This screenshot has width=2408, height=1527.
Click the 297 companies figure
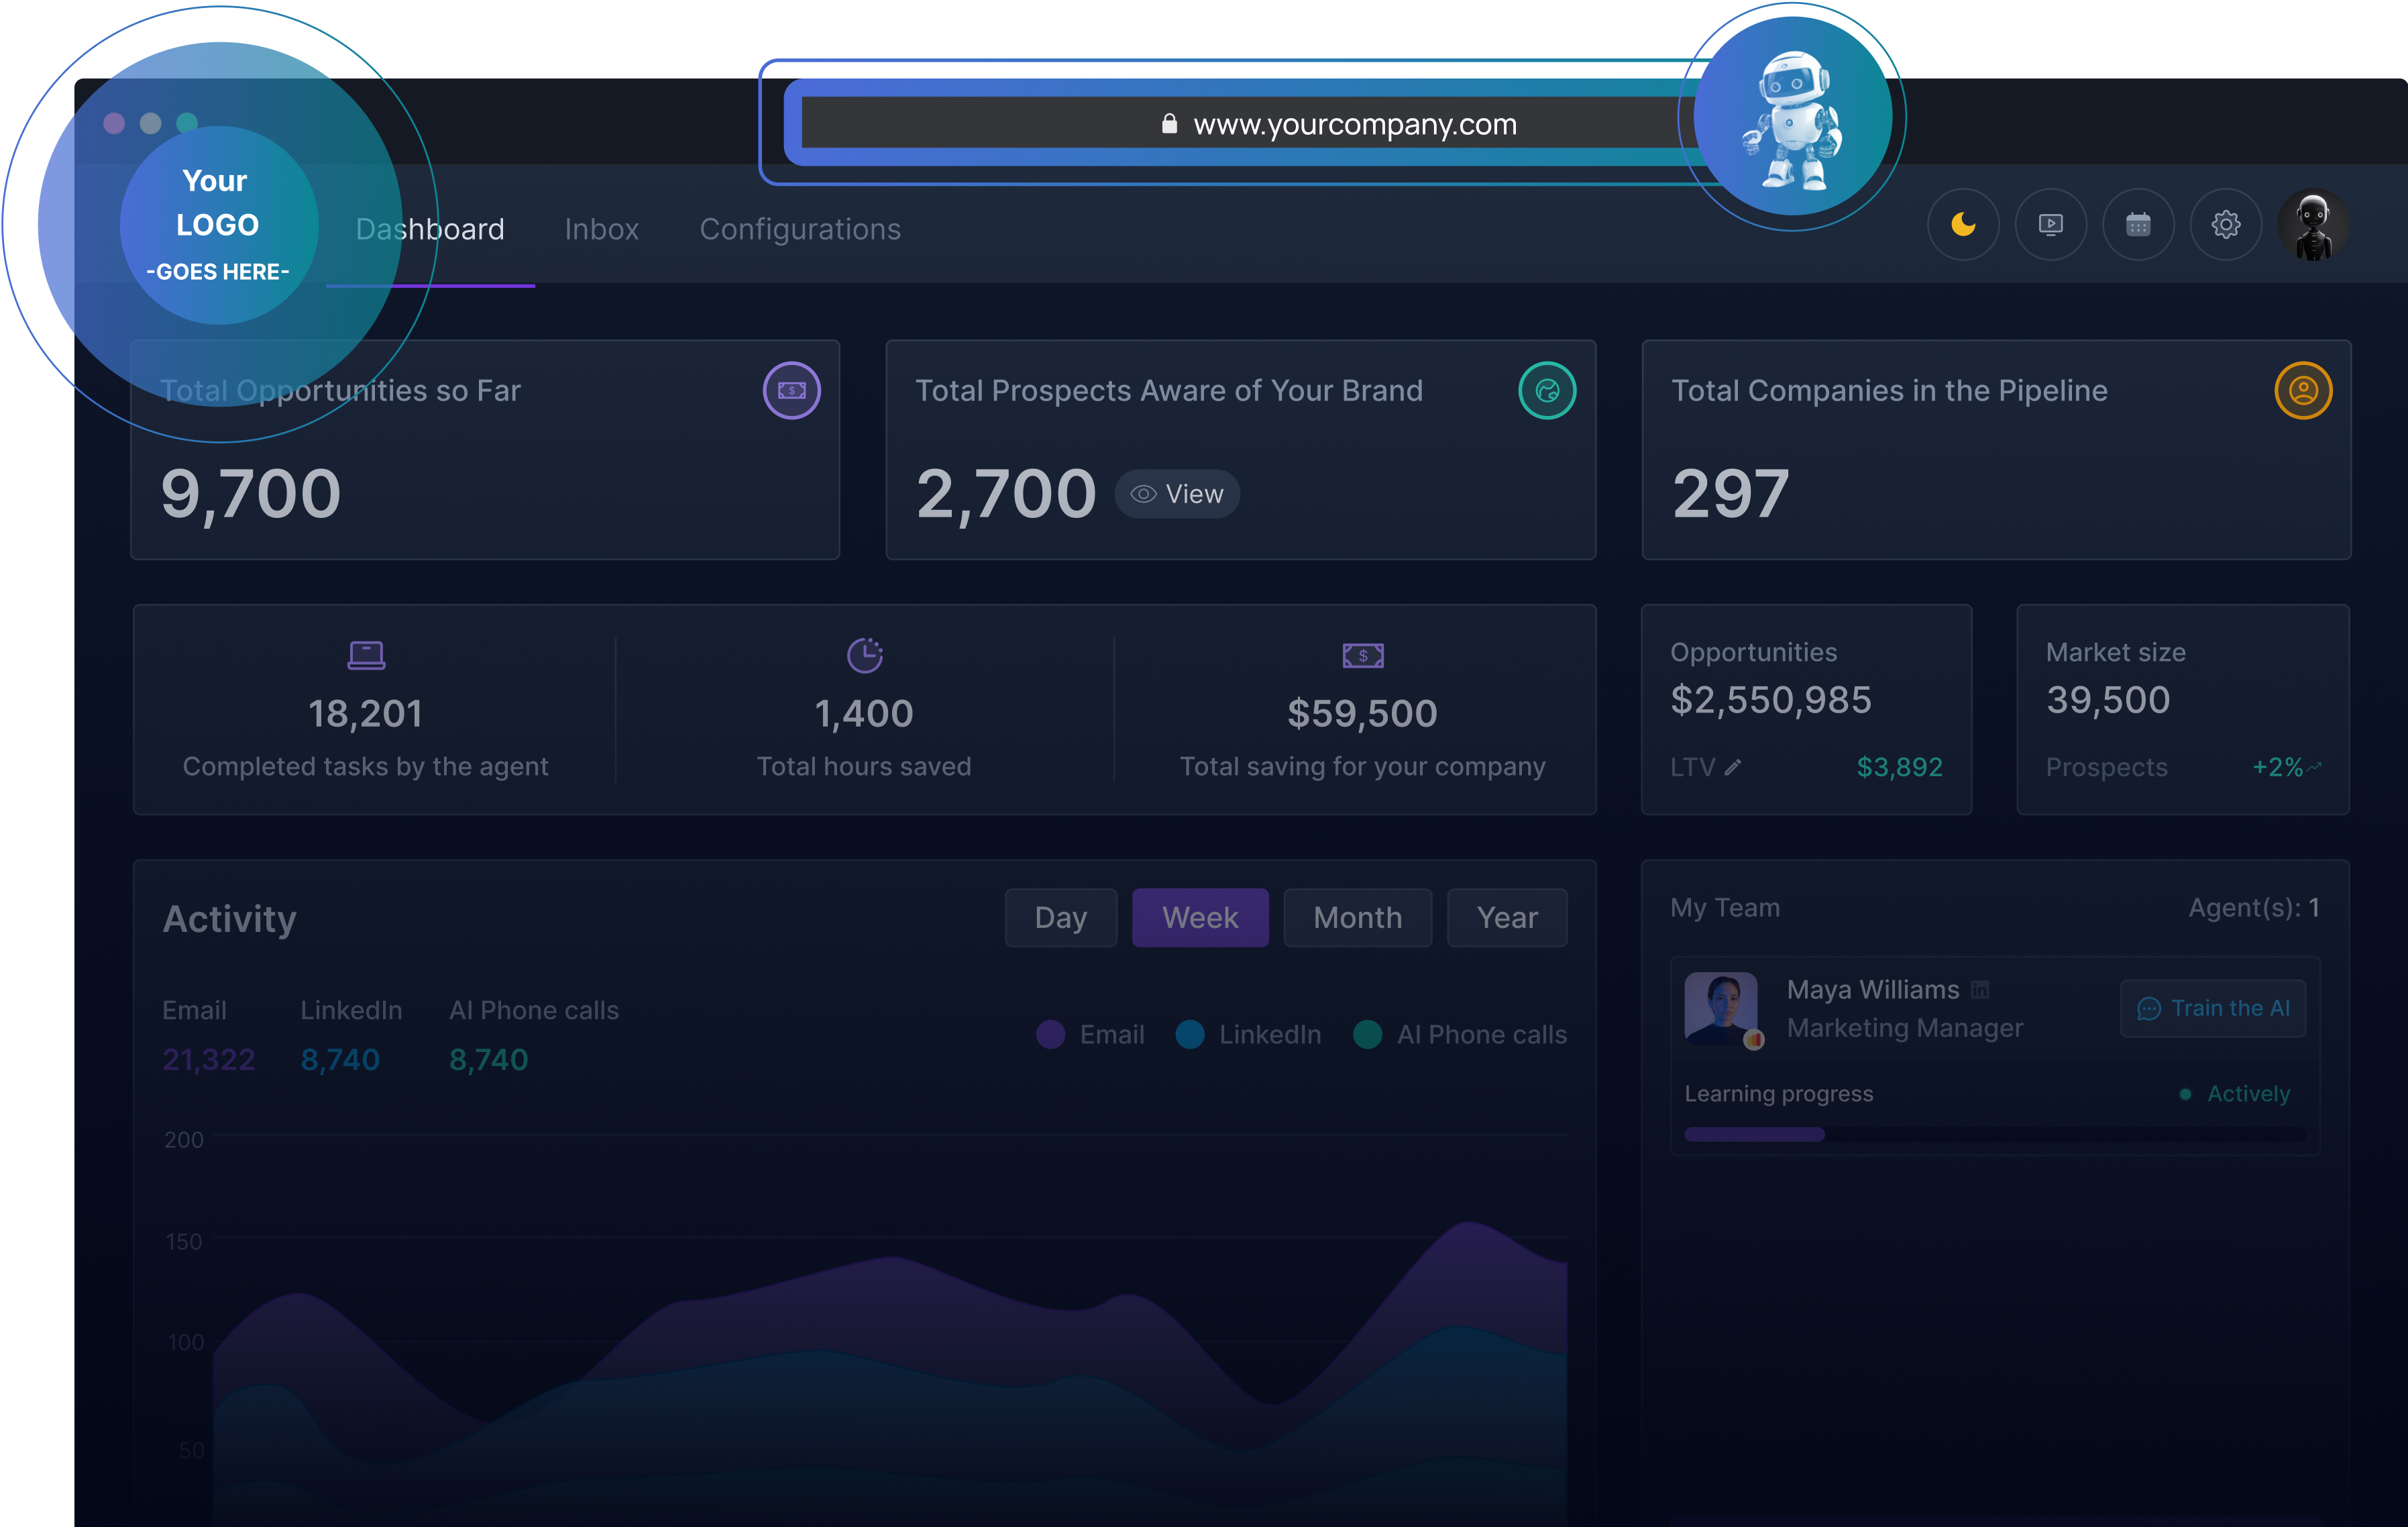tap(1731, 494)
